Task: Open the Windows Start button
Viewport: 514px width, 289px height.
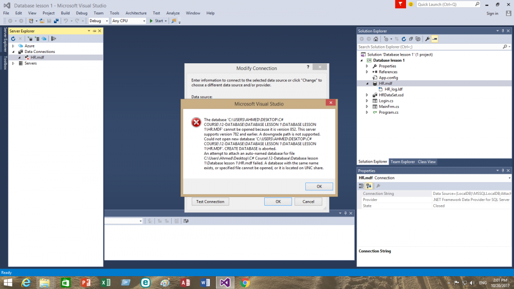Action: (x=8, y=282)
